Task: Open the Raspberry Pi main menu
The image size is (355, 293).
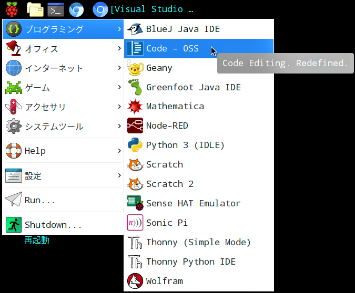Action: tap(12, 9)
